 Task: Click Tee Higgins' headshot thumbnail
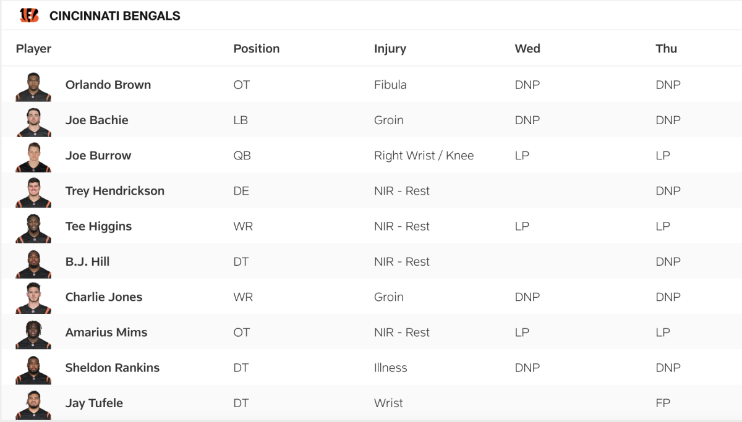point(33,227)
